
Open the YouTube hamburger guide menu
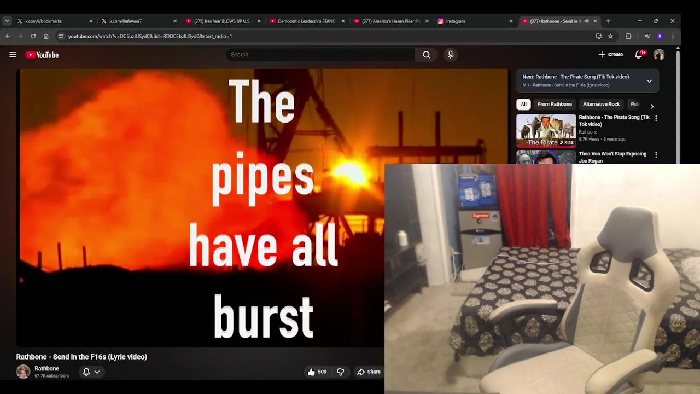coord(13,55)
